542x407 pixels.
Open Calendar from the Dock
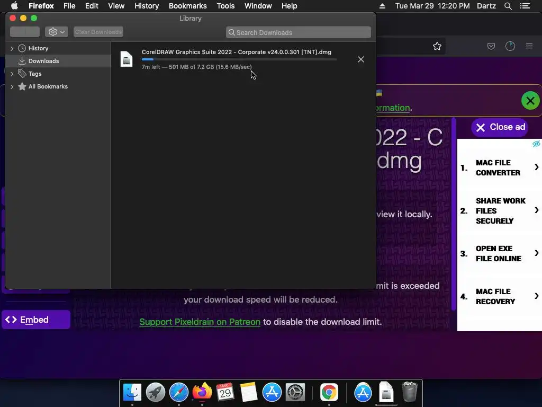coord(225,393)
